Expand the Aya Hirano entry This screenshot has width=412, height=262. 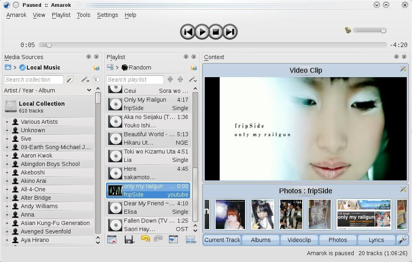pos(7,240)
